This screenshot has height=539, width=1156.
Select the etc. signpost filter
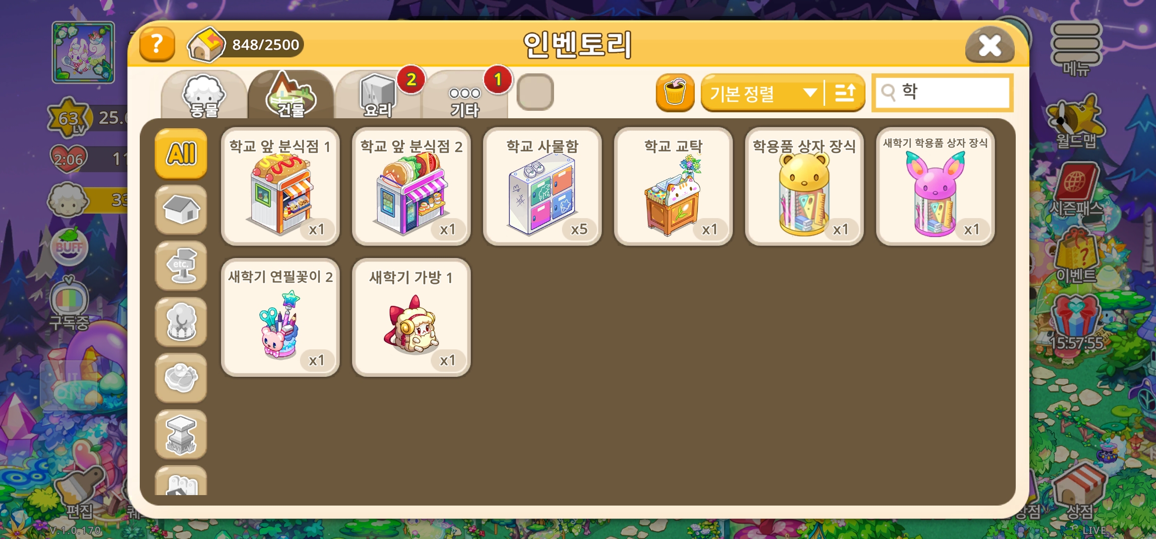(181, 266)
